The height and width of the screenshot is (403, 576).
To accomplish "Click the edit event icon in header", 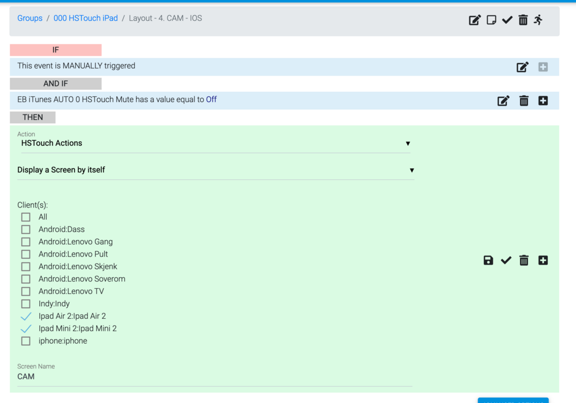I will 475,20.
